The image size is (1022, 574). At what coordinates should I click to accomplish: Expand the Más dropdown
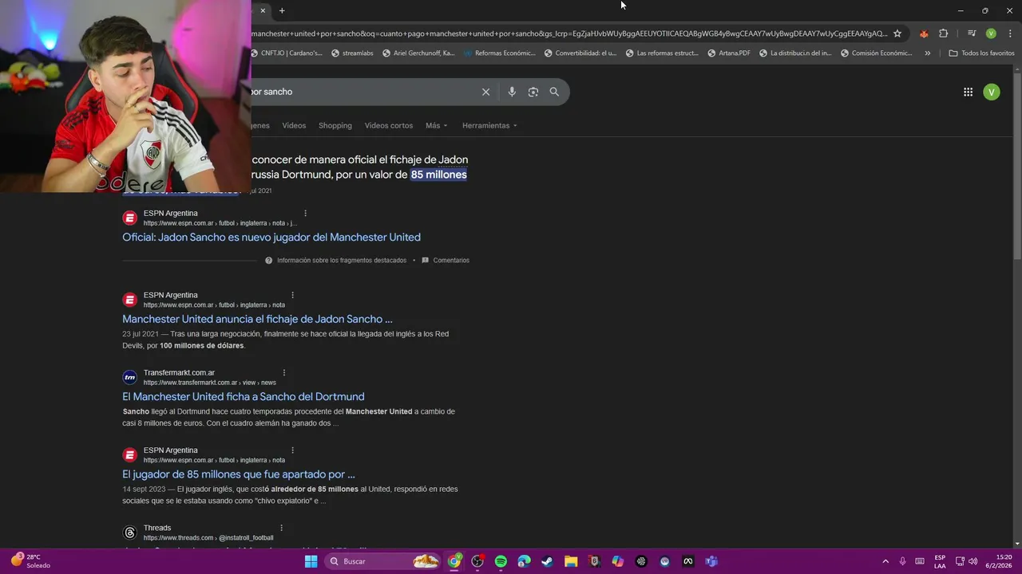click(436, 125)
